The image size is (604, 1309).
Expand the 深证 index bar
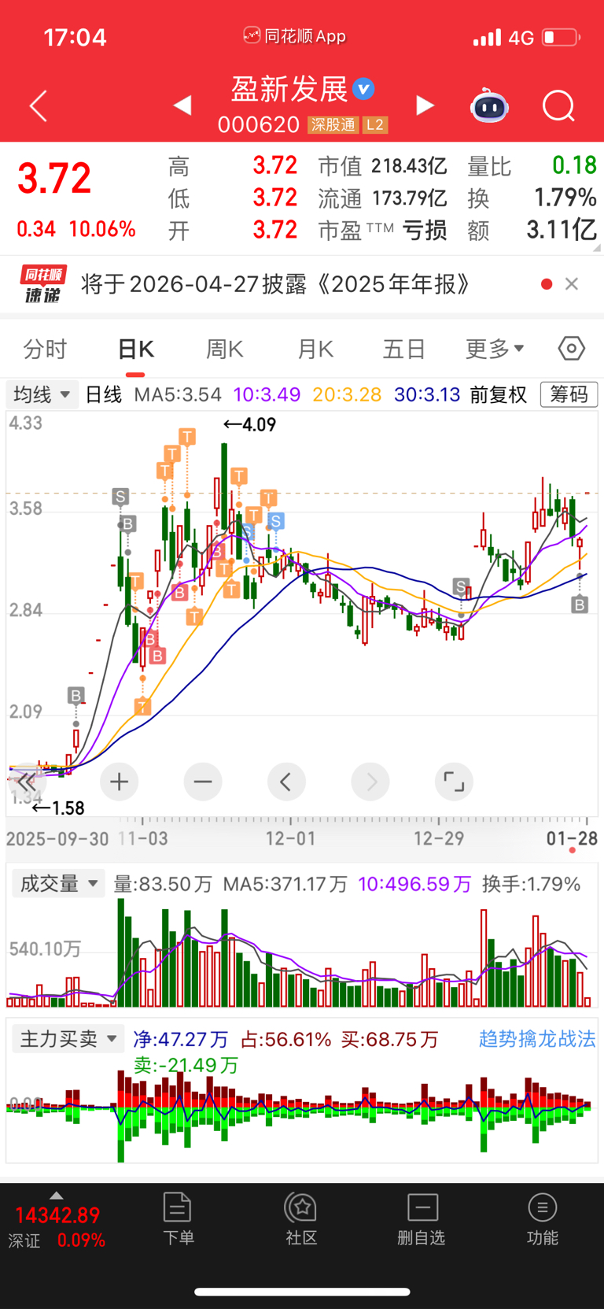coord(57,1223)
